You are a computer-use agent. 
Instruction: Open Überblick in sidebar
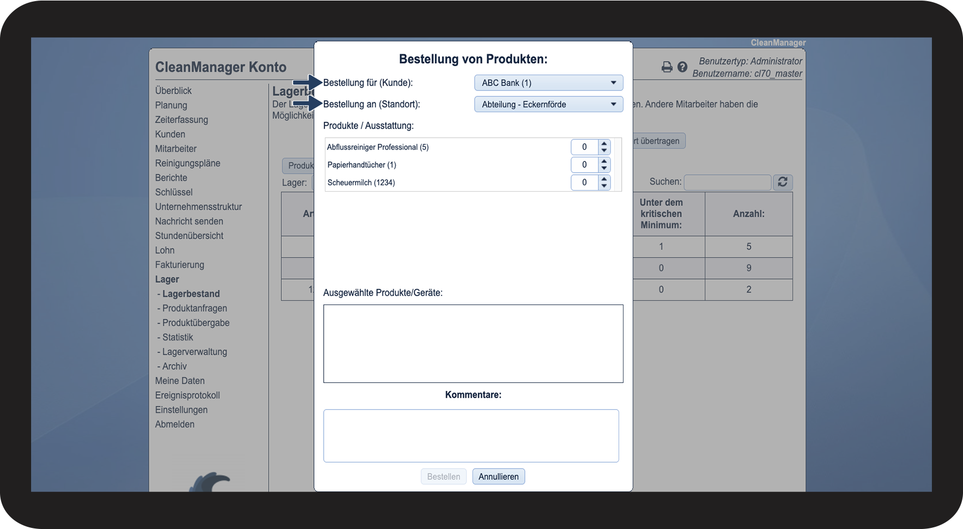173,90
